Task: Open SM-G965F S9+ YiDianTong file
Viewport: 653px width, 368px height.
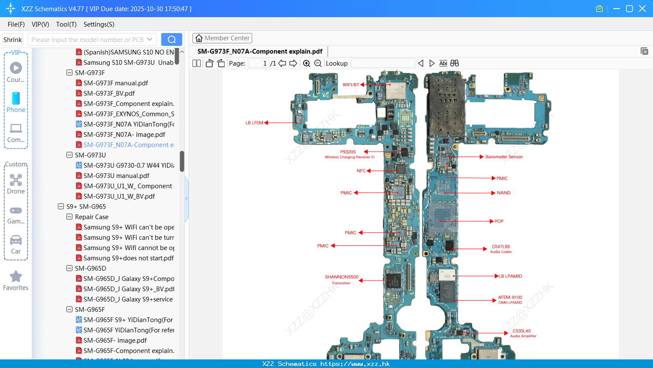Action: click(128, 320)
